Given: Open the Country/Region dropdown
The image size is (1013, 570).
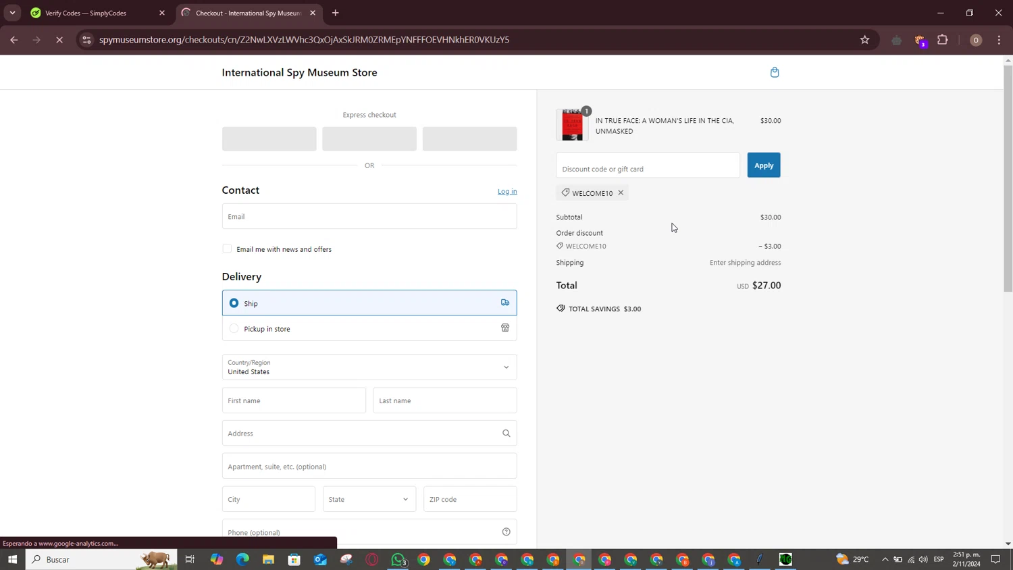Looking at the screenshot, I should pos(369,367).
